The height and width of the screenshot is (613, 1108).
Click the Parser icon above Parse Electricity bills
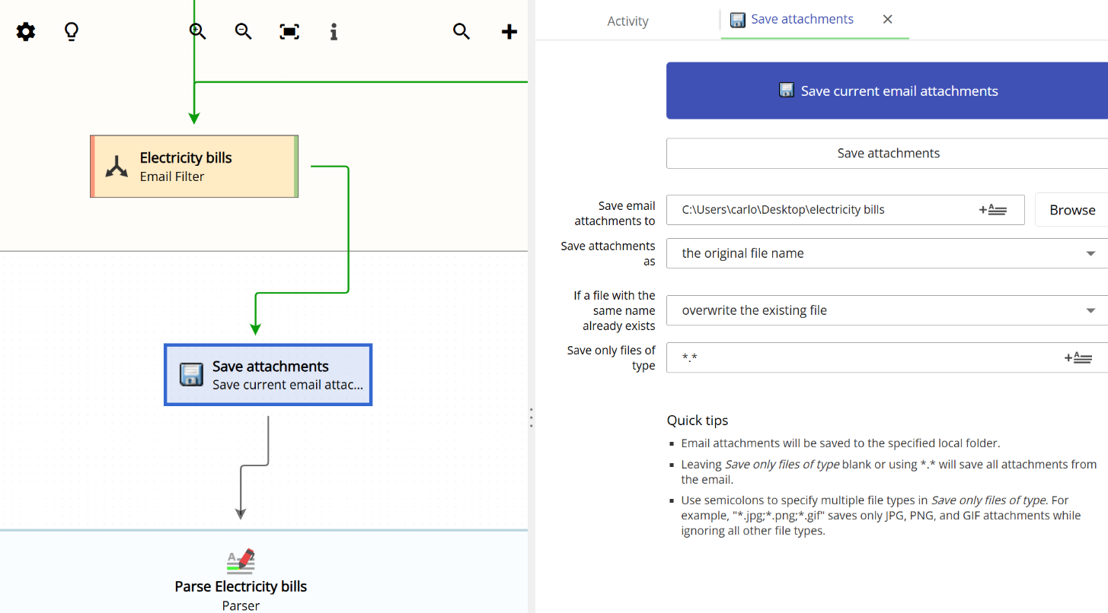point(241,561)
